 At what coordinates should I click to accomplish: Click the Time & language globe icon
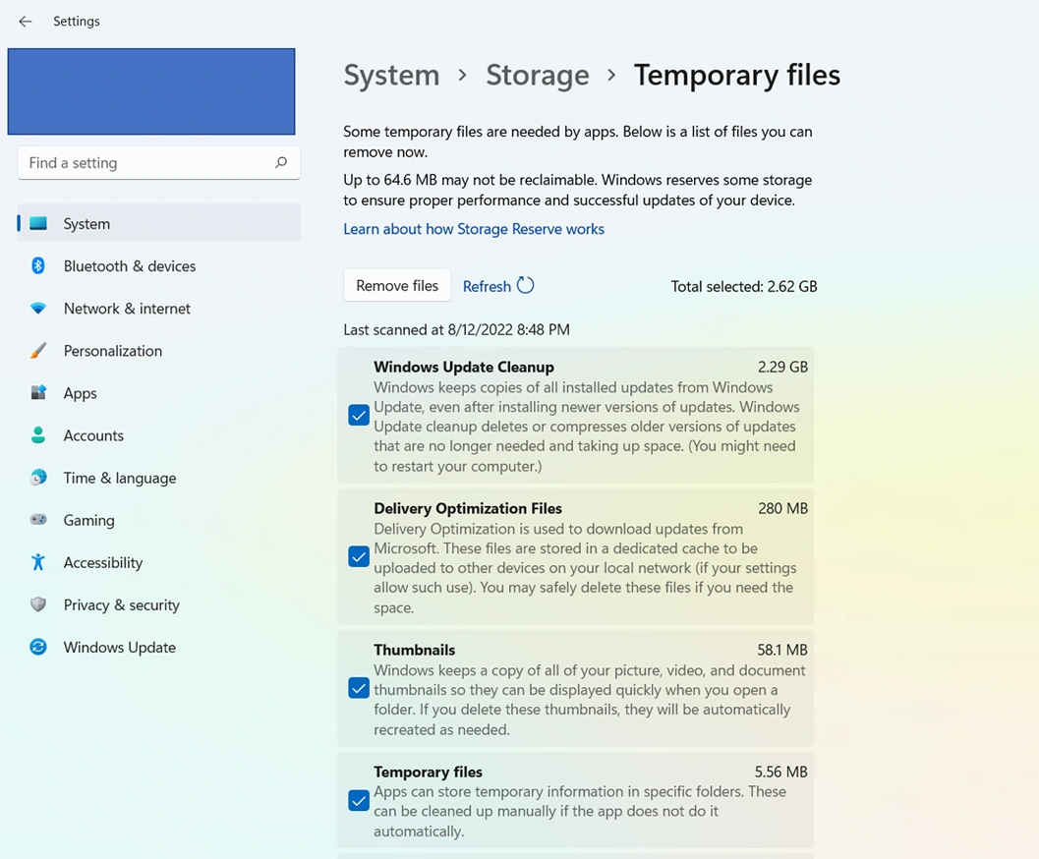tap(38, 478)
